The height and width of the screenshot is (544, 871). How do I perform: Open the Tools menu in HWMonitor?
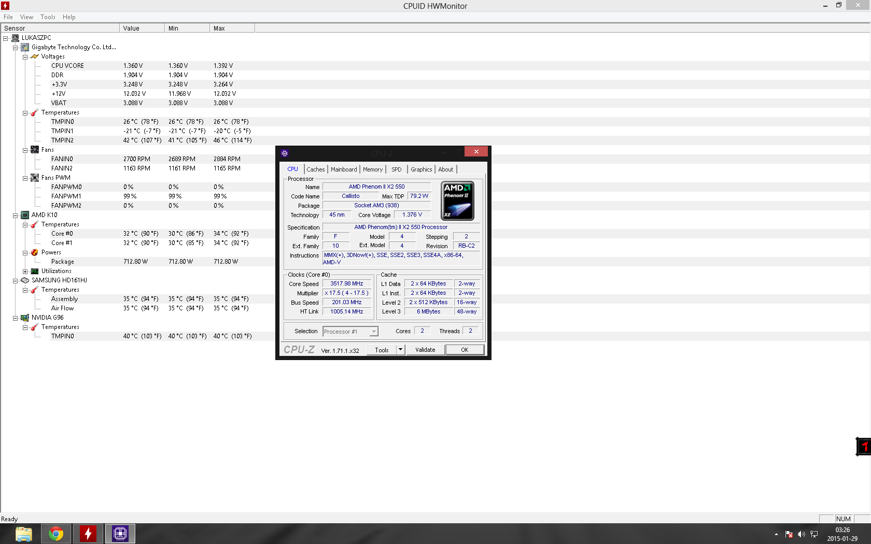click(x=48, y=17)
